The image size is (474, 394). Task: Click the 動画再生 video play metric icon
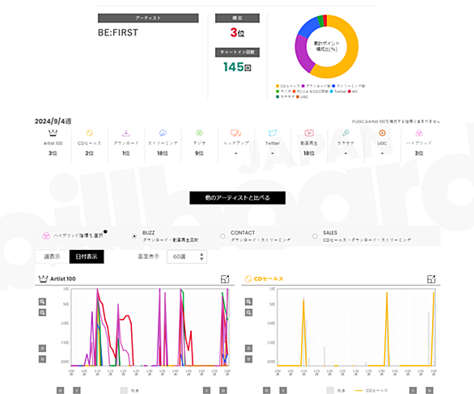point(309,133)
